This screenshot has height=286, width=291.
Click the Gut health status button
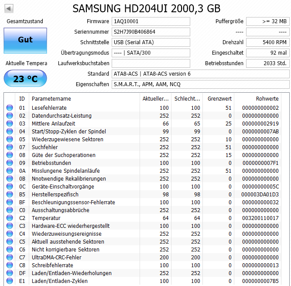pos(25,41)
